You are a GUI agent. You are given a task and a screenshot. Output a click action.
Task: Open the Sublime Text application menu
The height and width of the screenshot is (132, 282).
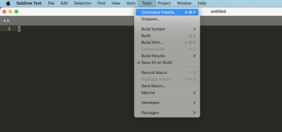pyautogui.click(x=29, y=3)
